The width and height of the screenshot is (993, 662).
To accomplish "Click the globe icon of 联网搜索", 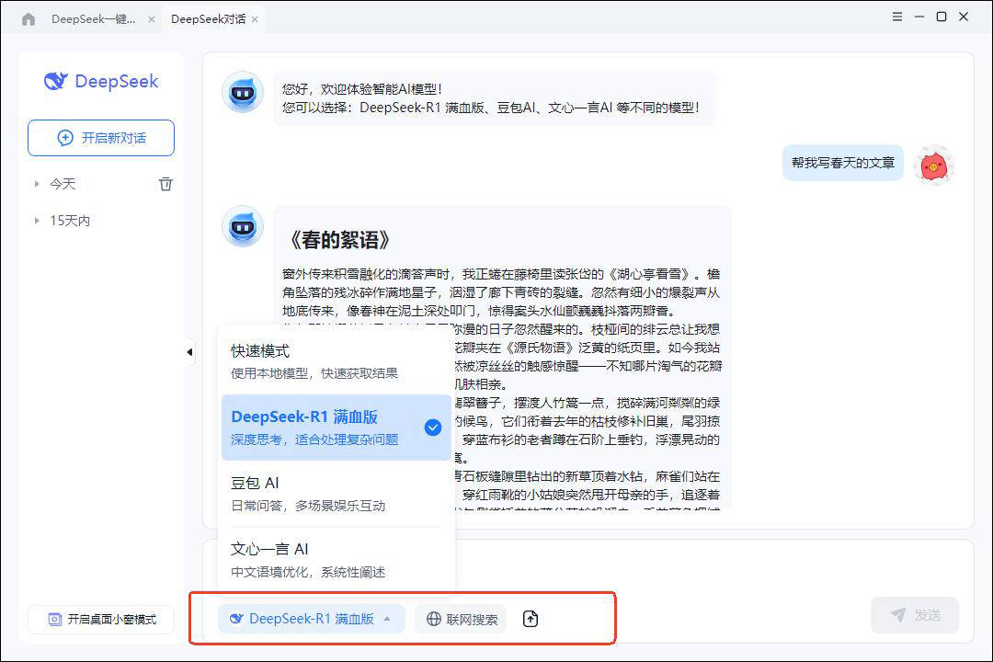I will 434,619.
